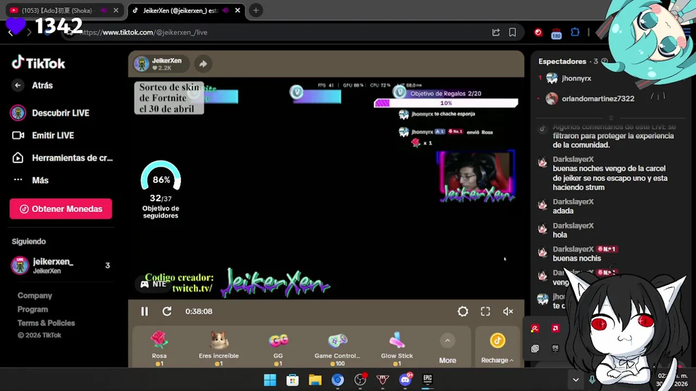This screenshot has height=391, width=696.
Task: Click the streamer webcam overlay
Action: (476, 176)
